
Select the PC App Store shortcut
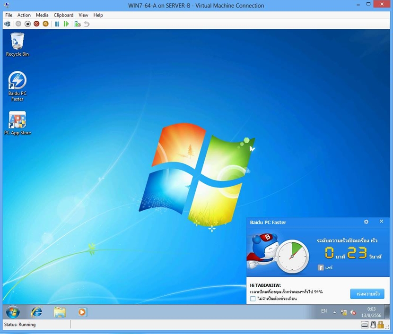(x=17, y=123)
